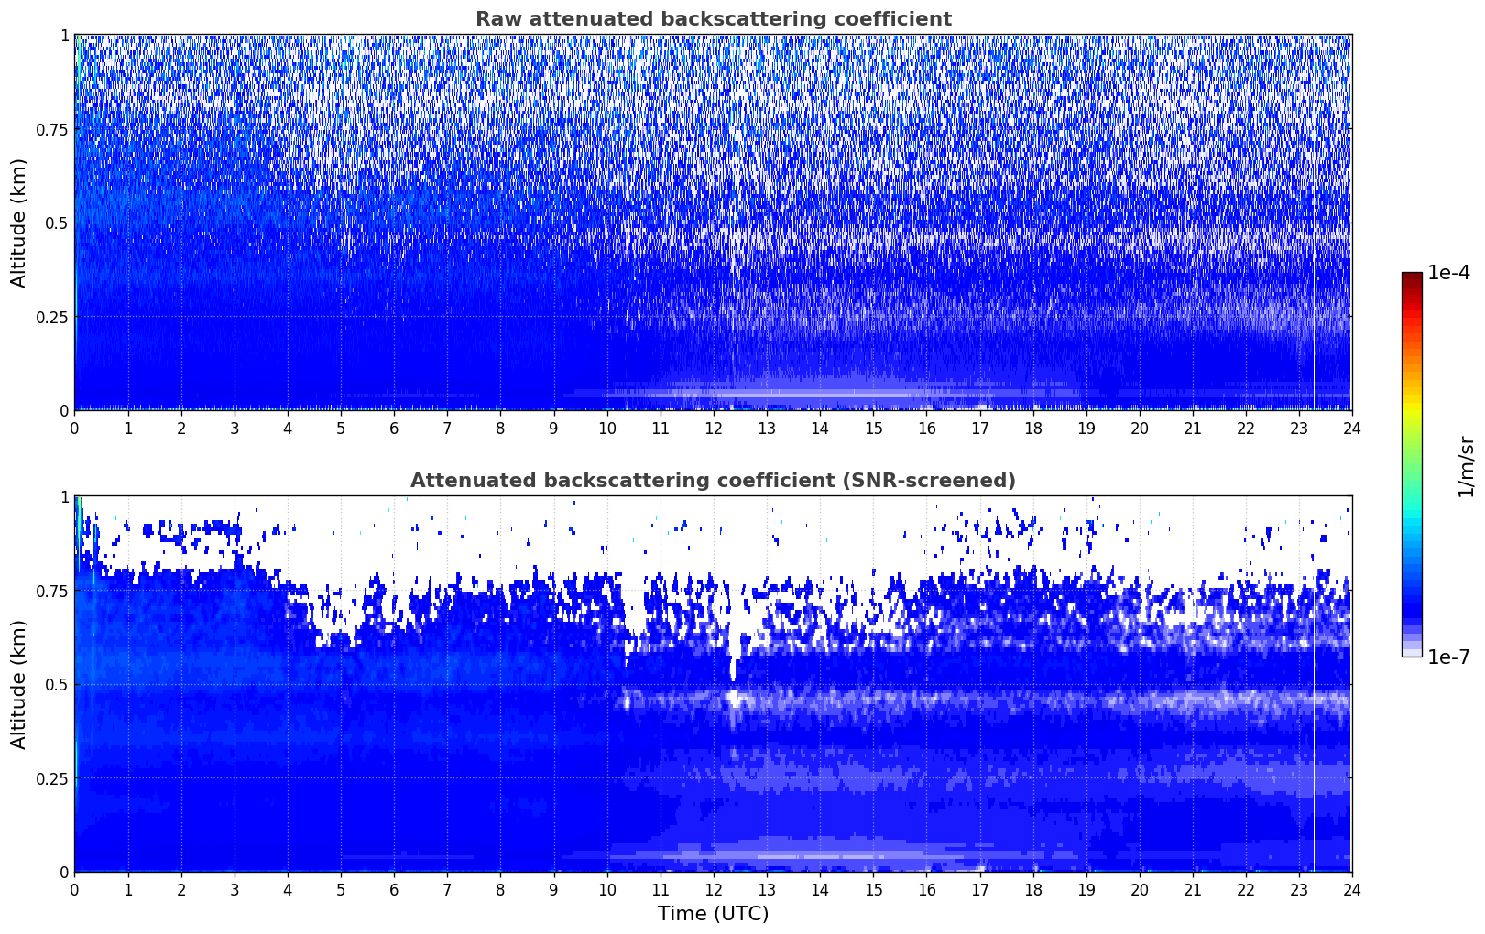
Task: Click the hour 12 tick under the raw plot
Action: click(713, 428)
